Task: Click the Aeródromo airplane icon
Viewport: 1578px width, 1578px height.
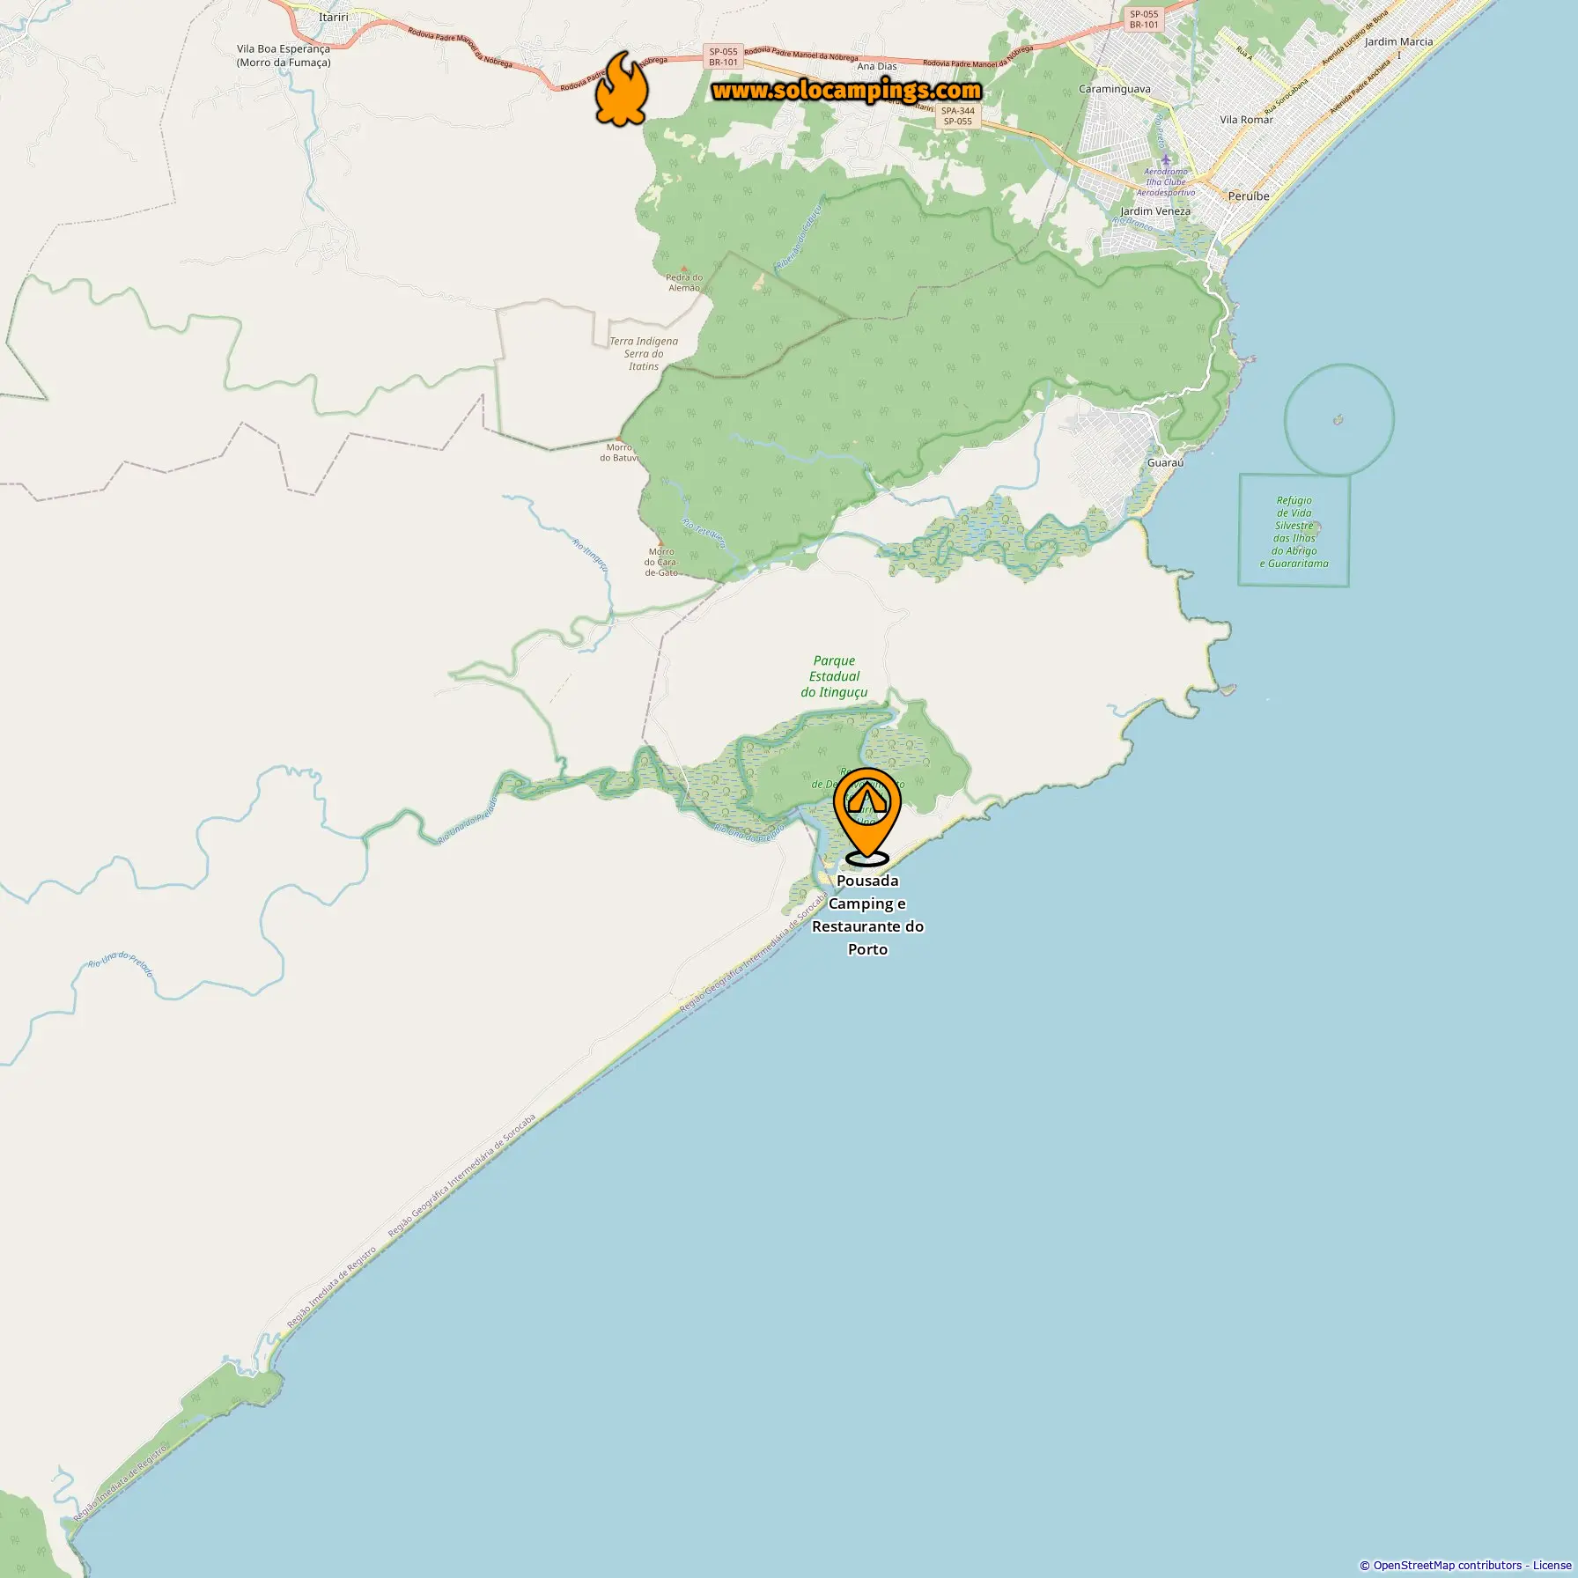Action: pos(1166,160)
